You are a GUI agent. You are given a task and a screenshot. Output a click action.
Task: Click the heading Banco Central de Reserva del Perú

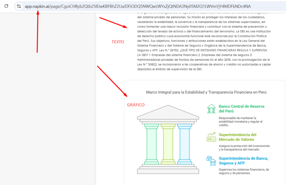241,109
